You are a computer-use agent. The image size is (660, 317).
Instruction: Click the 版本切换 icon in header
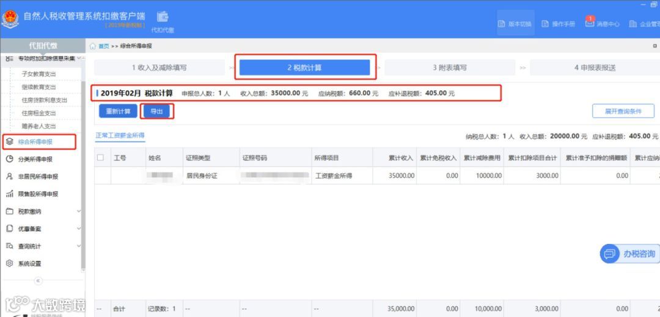501,24
